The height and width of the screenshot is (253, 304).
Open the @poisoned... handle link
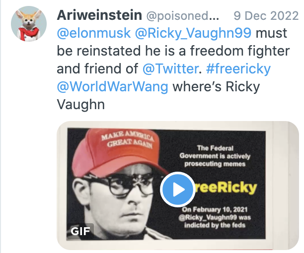tap(182, 16)
